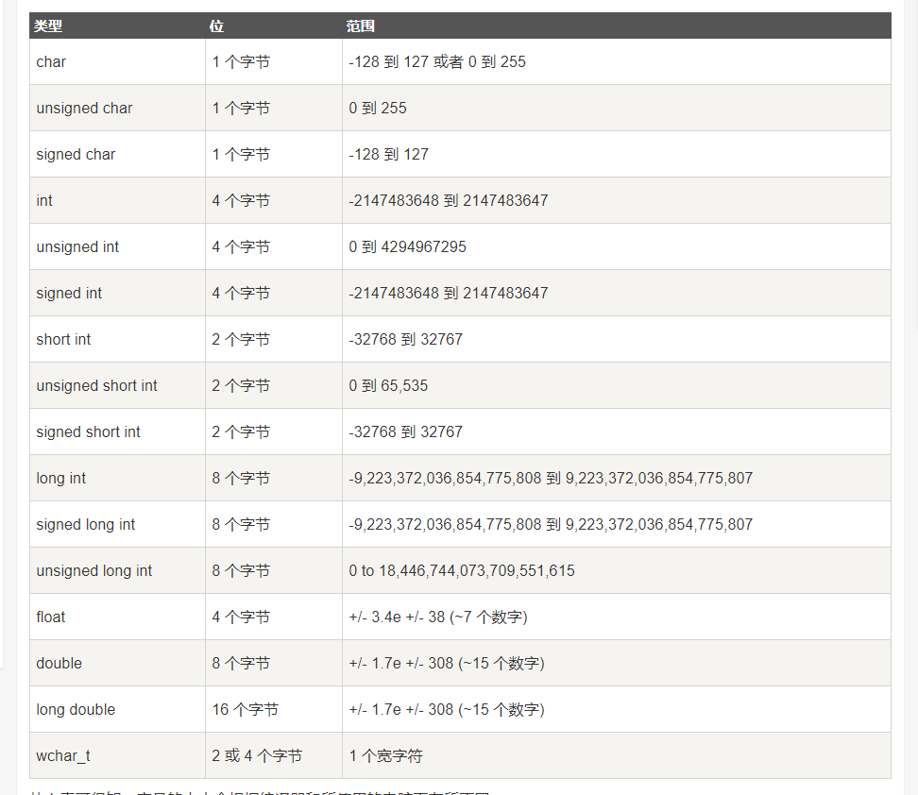The height and width of the screenshot is (795, 918).
Task: Click the 范围 column header
Action: click(360, 26)
